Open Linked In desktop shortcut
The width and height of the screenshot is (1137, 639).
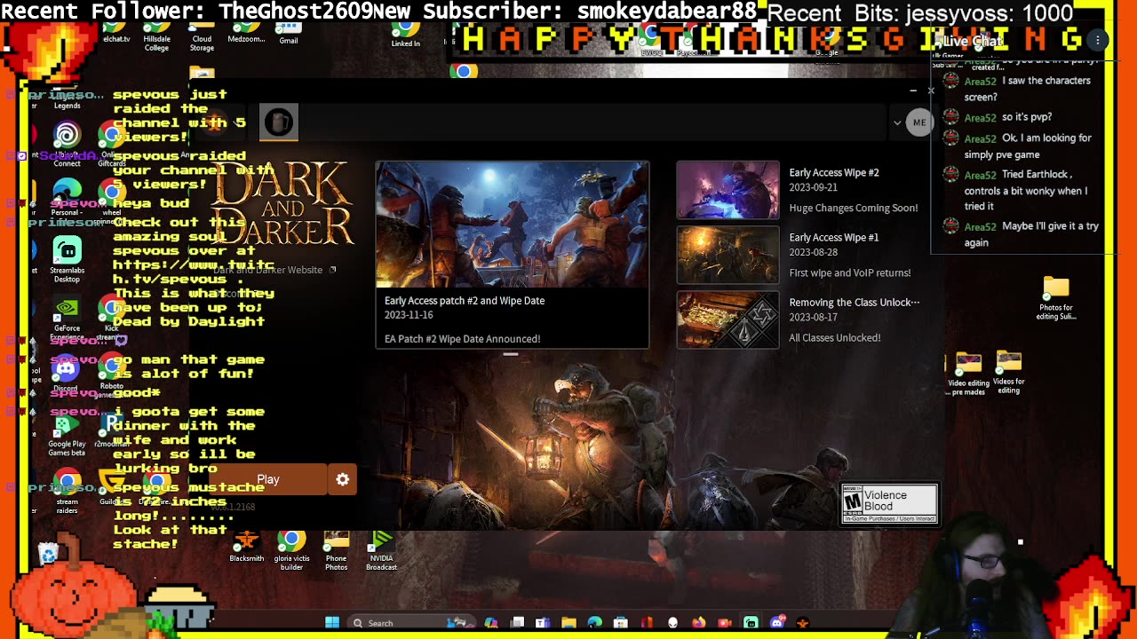405,35
